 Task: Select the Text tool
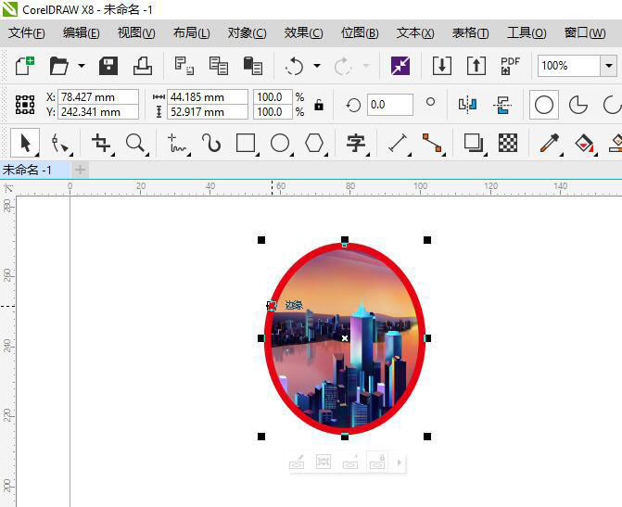(356, 143)
